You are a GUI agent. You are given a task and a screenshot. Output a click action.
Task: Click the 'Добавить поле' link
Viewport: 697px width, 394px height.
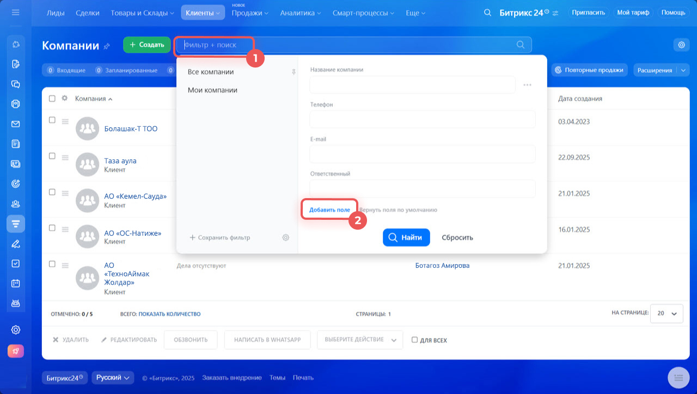click(x=329, y=210)
